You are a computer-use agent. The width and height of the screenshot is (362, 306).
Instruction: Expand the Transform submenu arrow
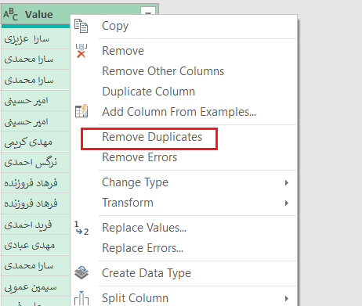coord(287,203)
